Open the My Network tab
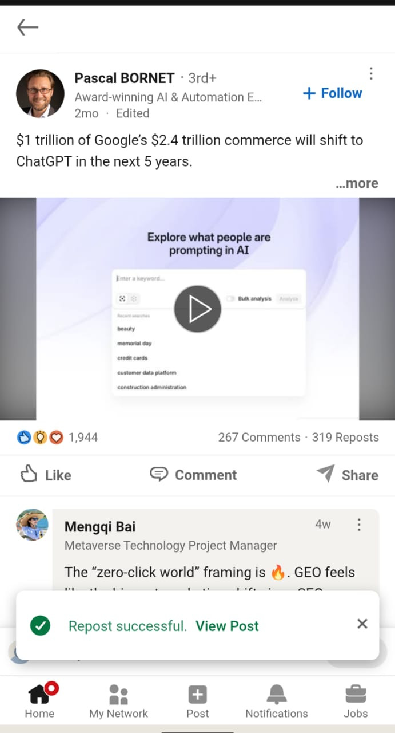Image resolution: width=395 pixels, height=733 pixels. 118,702
